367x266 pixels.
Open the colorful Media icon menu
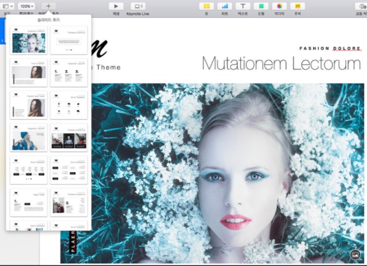(x=279, y=6)
